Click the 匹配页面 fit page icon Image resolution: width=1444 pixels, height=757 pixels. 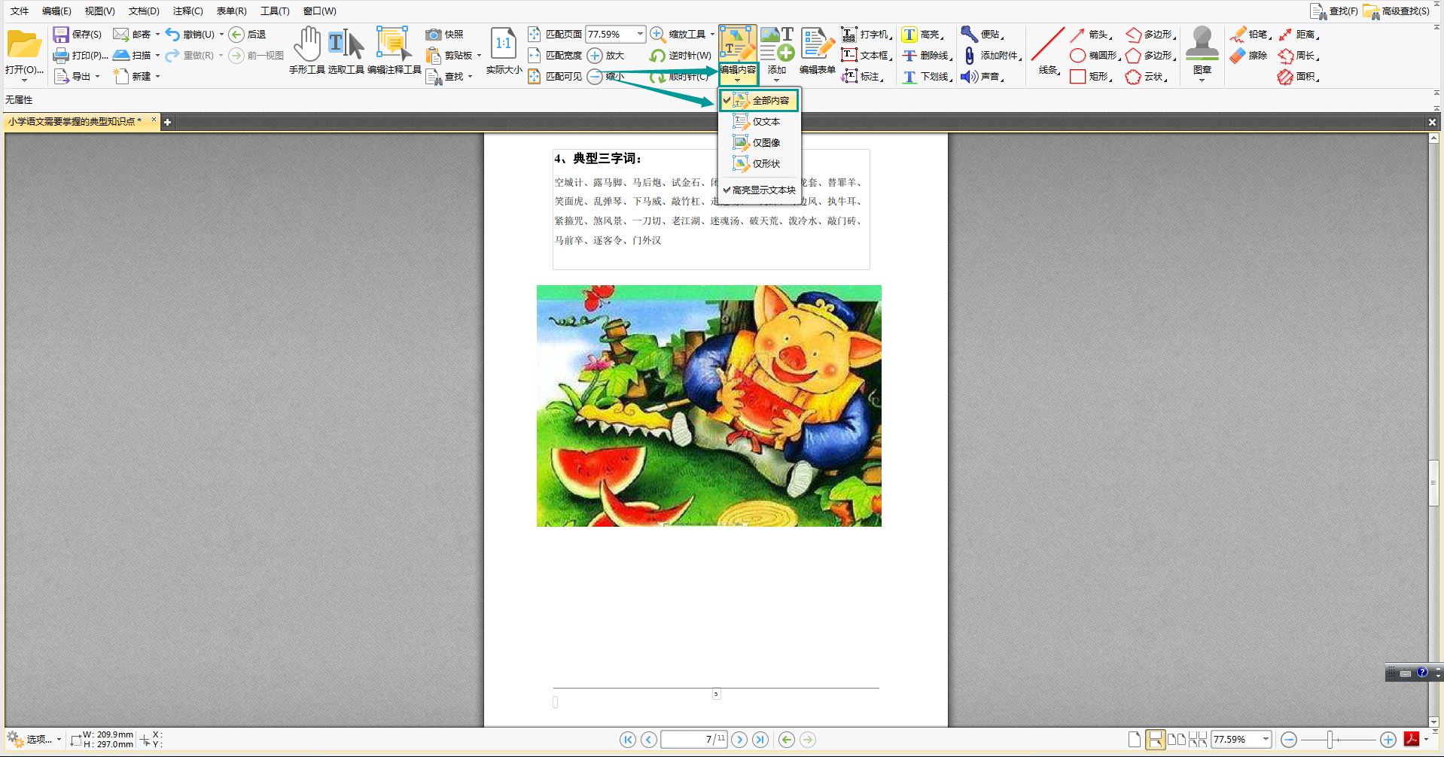(x=535, y=35)
